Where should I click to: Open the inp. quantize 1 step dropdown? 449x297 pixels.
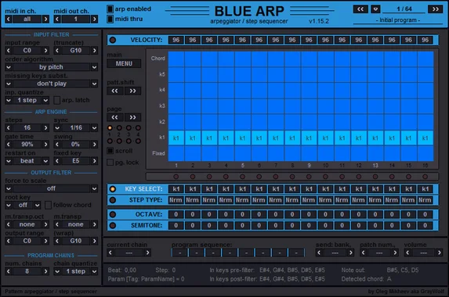coord(27,100)
